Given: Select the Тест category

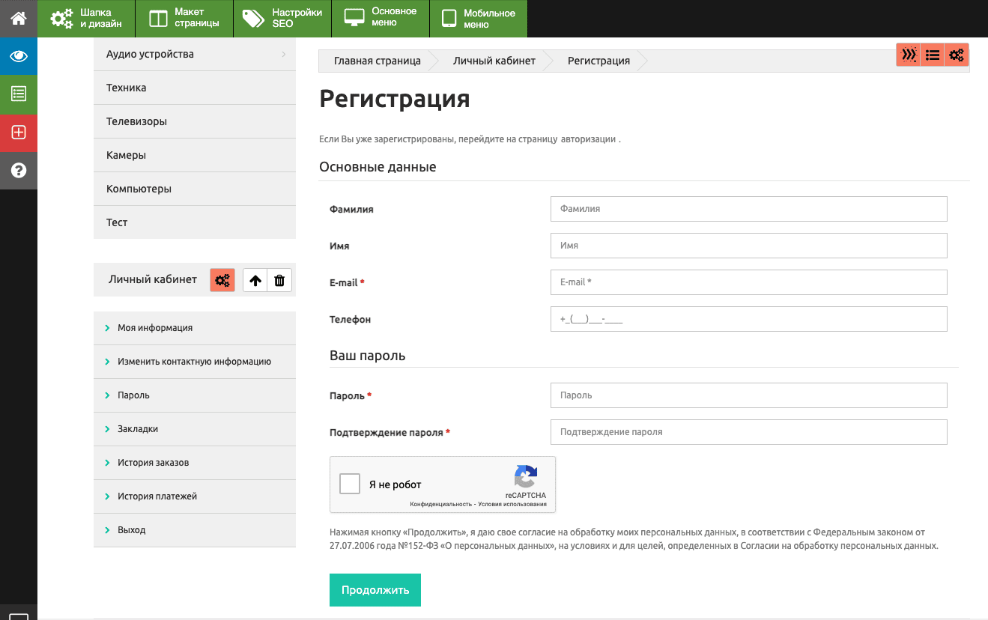Looking at the screenshot, I should [195, 222].
